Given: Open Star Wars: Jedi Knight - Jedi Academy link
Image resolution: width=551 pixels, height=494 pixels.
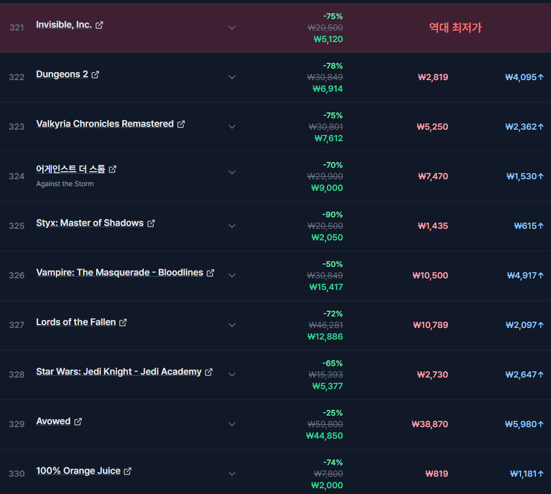Looking at the screenshot, I should 119,372.
